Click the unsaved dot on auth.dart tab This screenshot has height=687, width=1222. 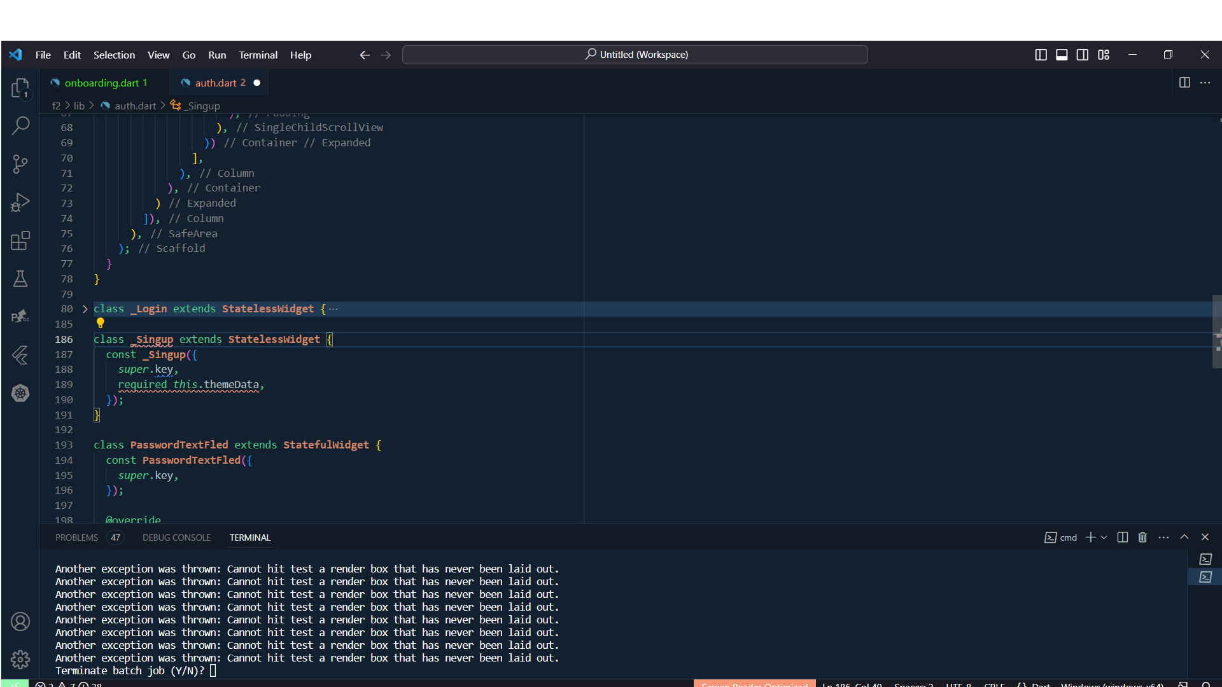[257, 83]
